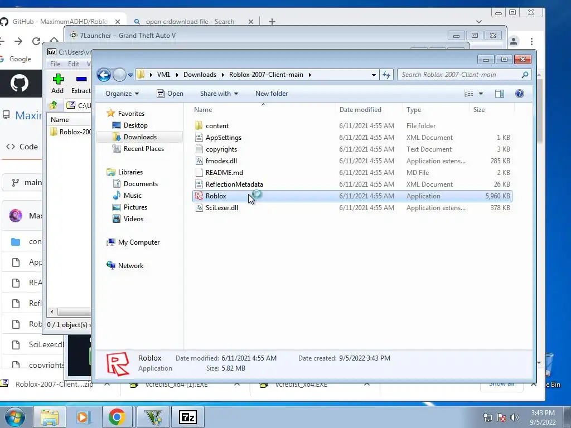Sort files by Date modified column
571x428 pixels.
click(360, 110)
